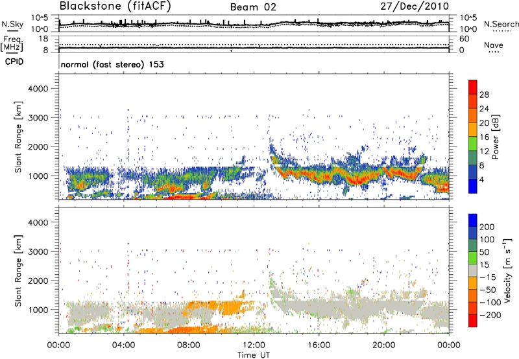Click the red bottom segment of Velocity color bar
Viewport: 519px width, 359px height.
click(x=473, y=321)
